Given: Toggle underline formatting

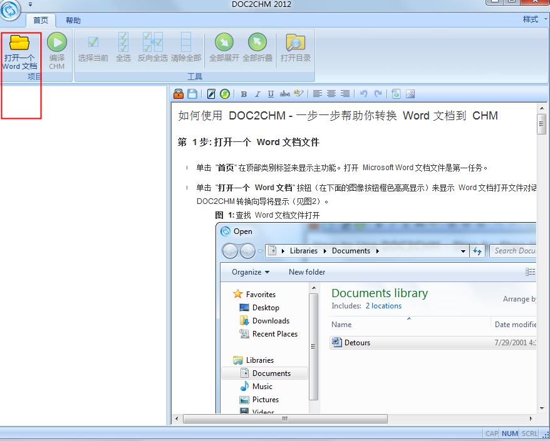Looking at the screenshot, I should tap(271, 94).
